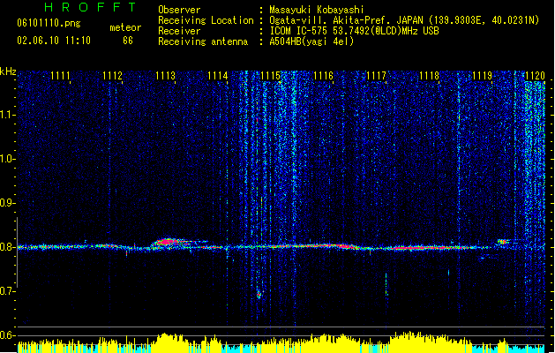The width and height of the screenshot is (555, 353).
Task: Click the 1.0 frequency axis label
Action: coord(7,159)
